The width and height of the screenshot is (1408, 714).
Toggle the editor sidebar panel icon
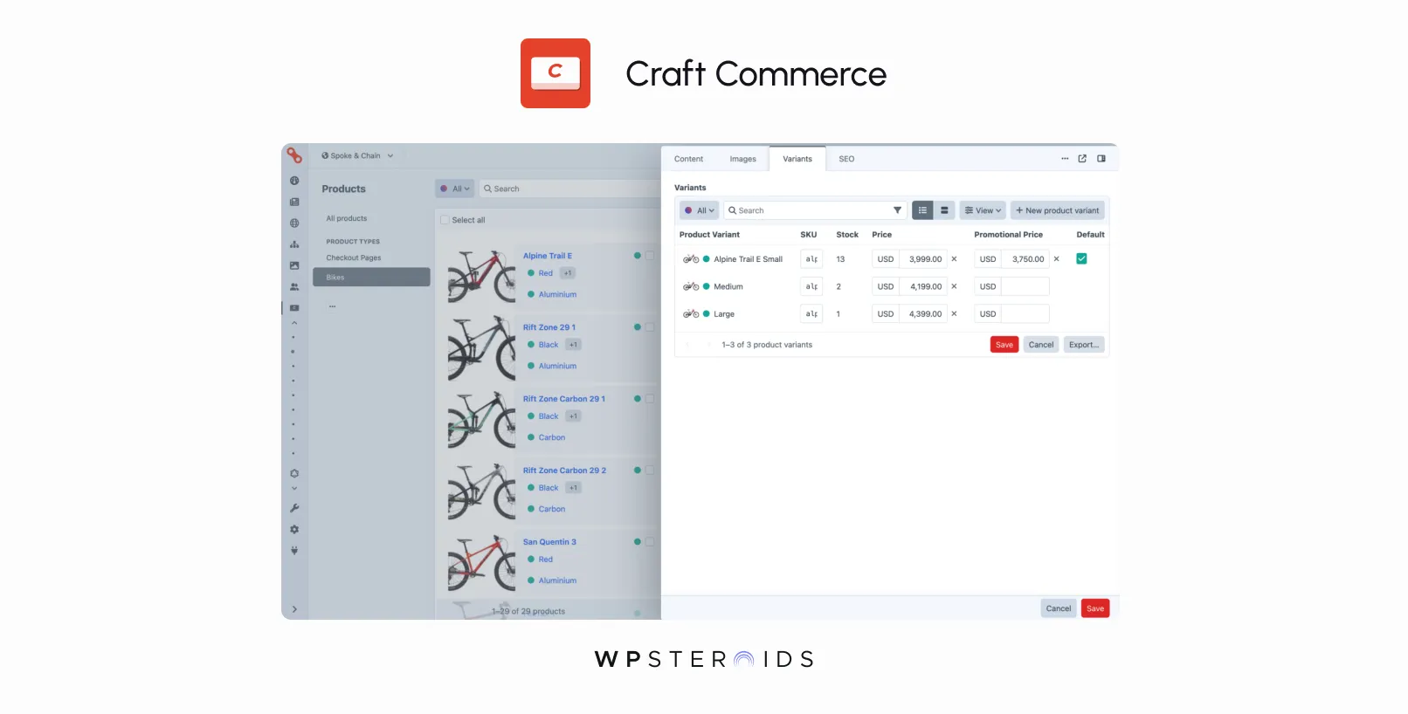click(1101, 159)
